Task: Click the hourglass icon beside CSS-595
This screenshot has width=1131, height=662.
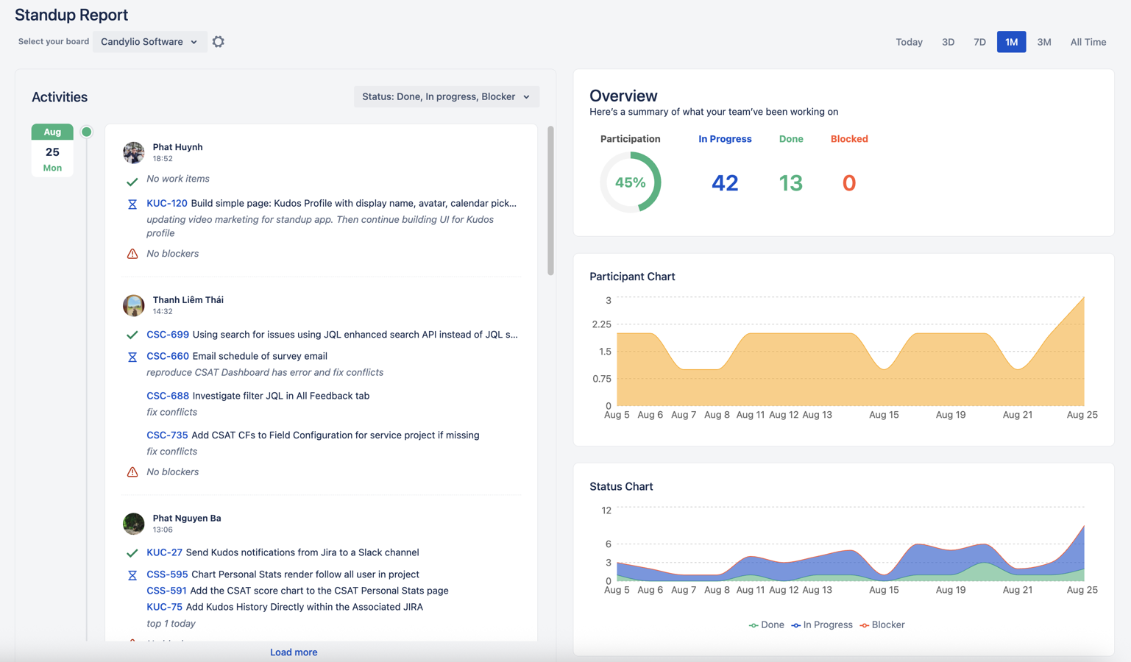Action: pos(132,575)
